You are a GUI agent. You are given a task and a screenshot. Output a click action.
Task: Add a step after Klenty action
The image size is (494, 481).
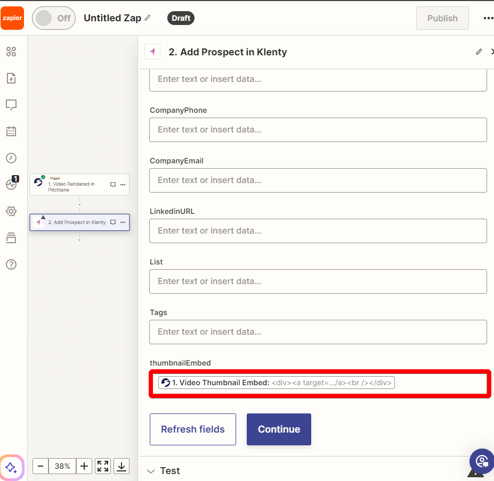point(80,240)
